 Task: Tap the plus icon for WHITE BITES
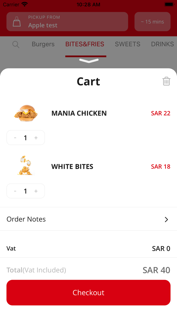click(x=36, y=191)
